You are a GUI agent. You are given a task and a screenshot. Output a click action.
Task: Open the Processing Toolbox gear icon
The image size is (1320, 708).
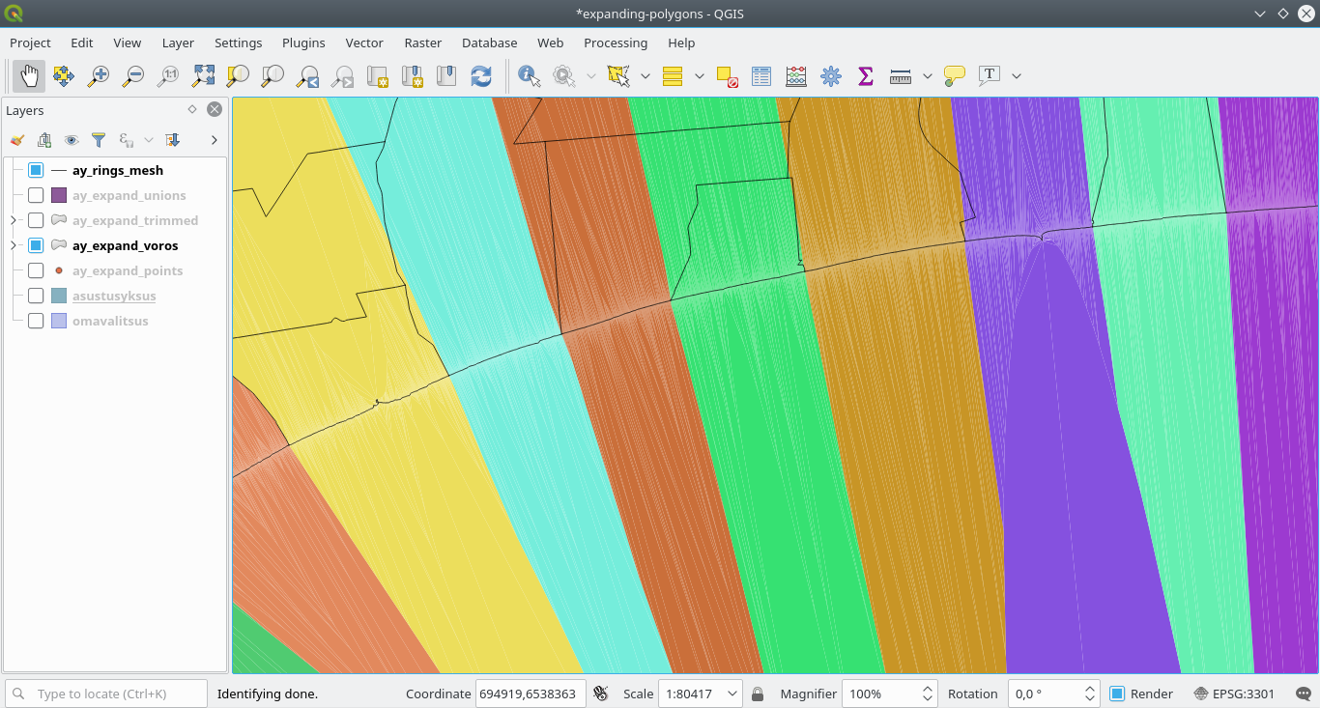[831, 75]
